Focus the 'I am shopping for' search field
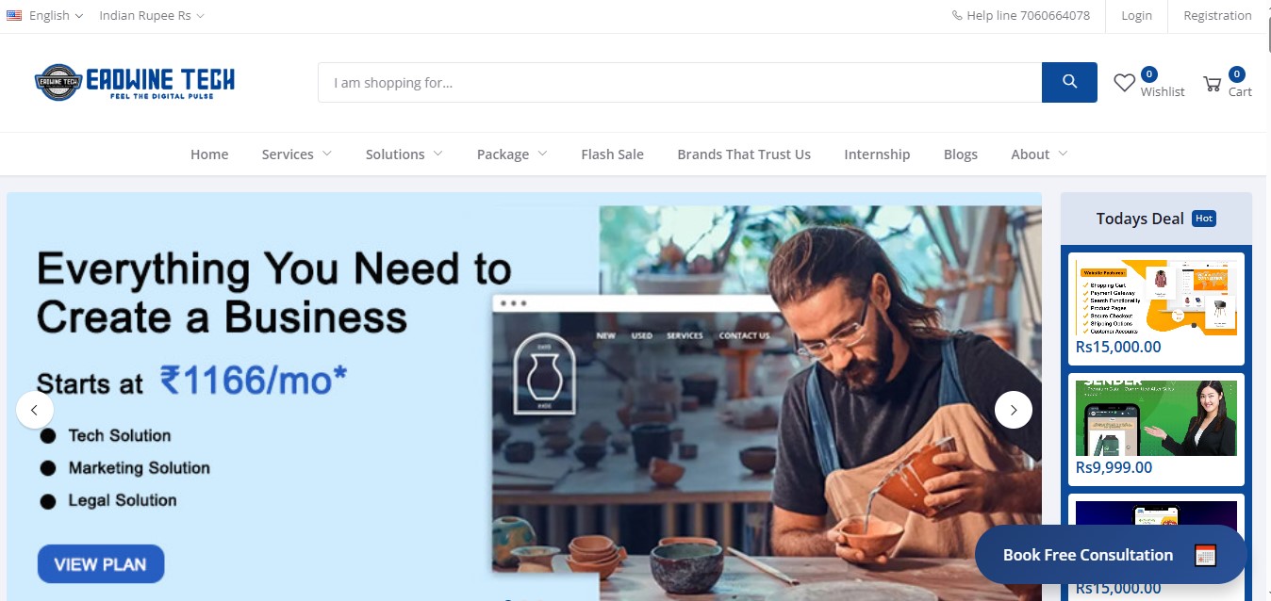The width and height of the screenshot is (1271, 601). 680,82
